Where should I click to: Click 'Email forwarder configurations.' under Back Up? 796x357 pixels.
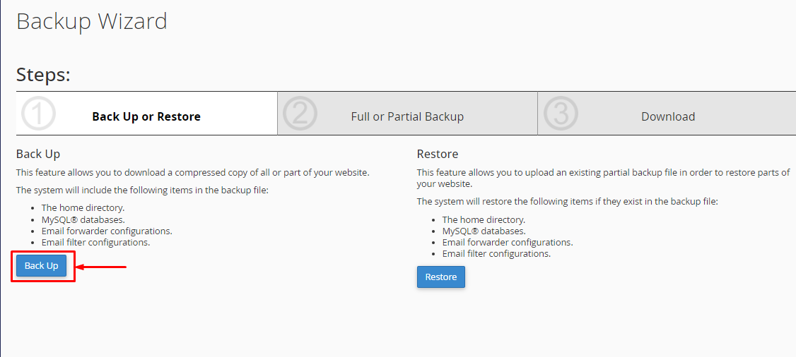coord(106,231)
